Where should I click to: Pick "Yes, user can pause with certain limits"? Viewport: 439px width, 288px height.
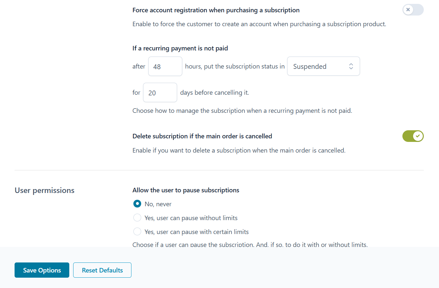coord(137,232)
